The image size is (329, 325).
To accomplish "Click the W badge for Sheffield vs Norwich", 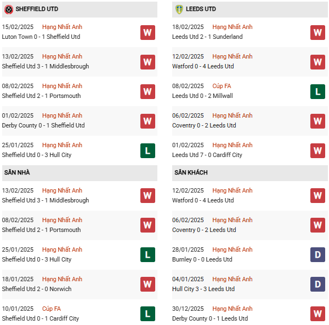I will click(x=148, y=285).
